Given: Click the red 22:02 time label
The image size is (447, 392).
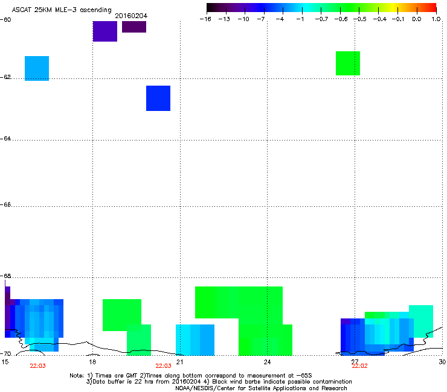Looking at the screenshot, I should (x=360, y=366).
